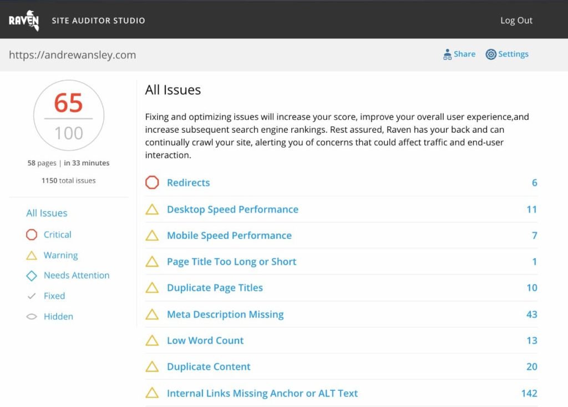Image resolution: width=568 pixels, height=407 pixels.
Task: Click the Critical filter octagon icon
Action: coord(32,235)
